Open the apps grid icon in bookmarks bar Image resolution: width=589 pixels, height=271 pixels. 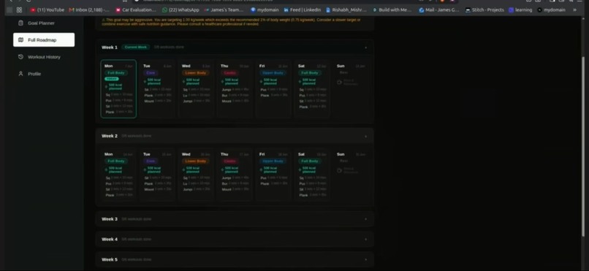coord(19,10)
